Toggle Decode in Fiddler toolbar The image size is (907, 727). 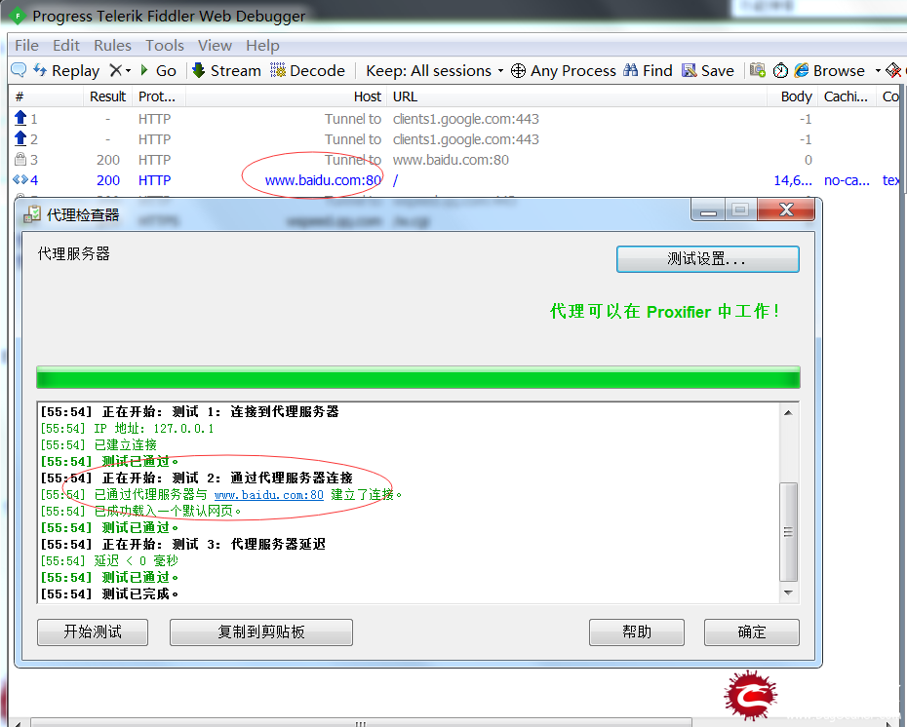(x=307, y=70)
